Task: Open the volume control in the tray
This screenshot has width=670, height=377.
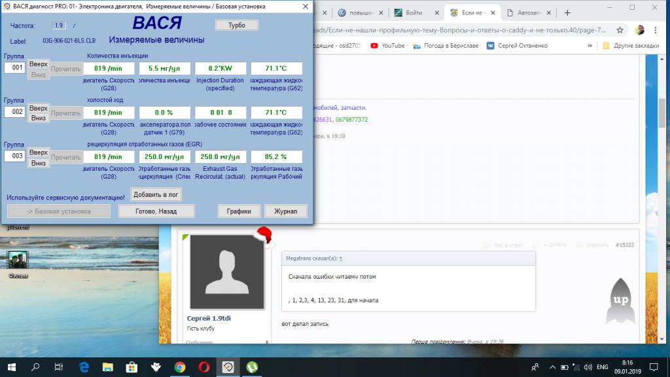Action: 588,367
